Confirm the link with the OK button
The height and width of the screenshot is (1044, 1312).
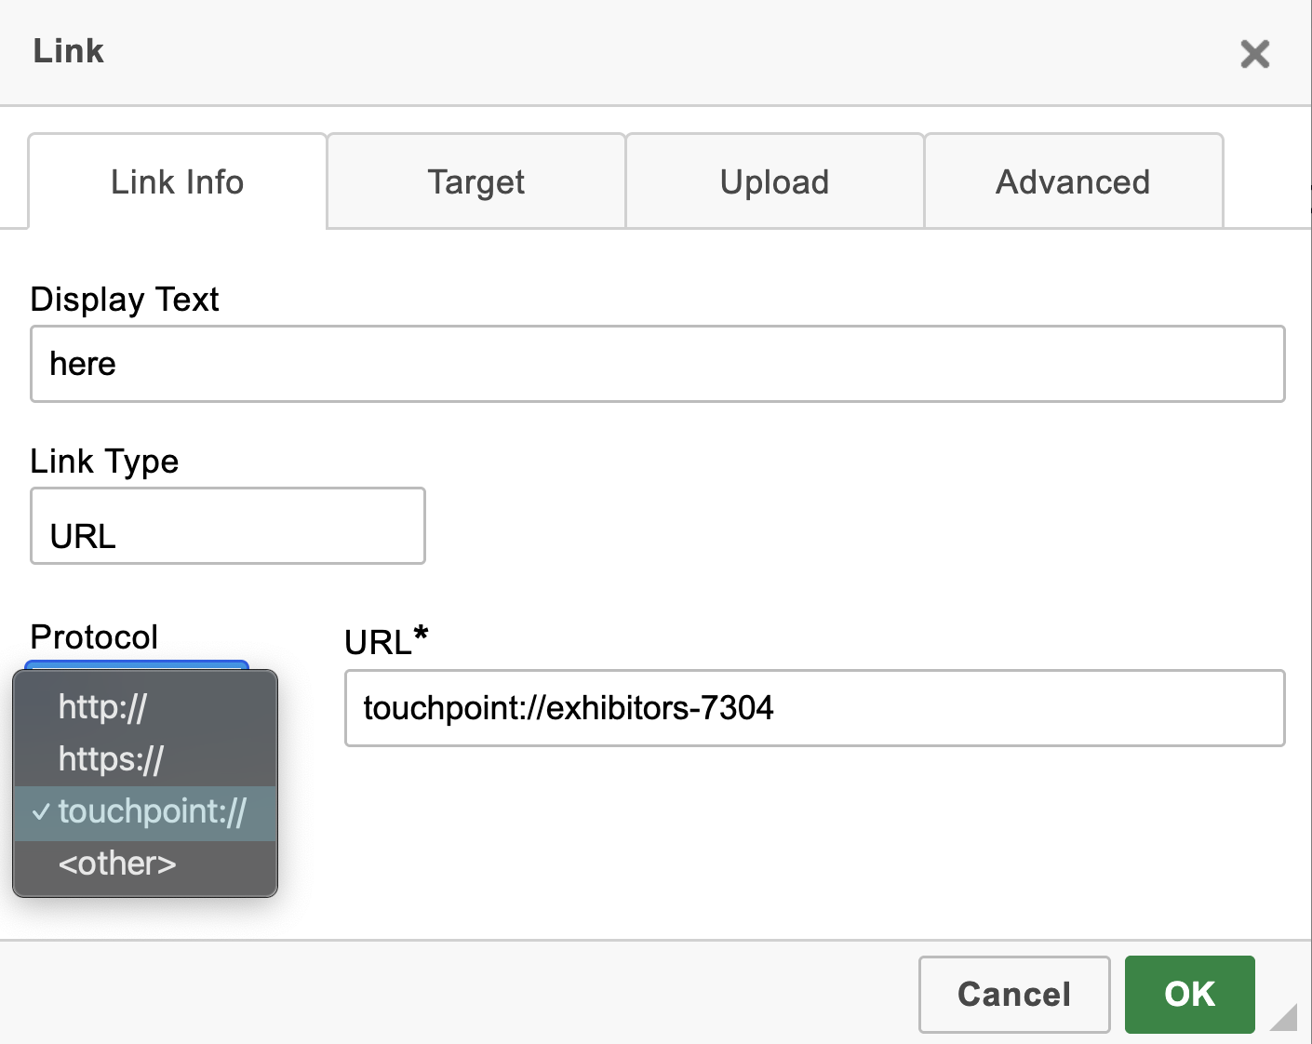[1189, 995]
